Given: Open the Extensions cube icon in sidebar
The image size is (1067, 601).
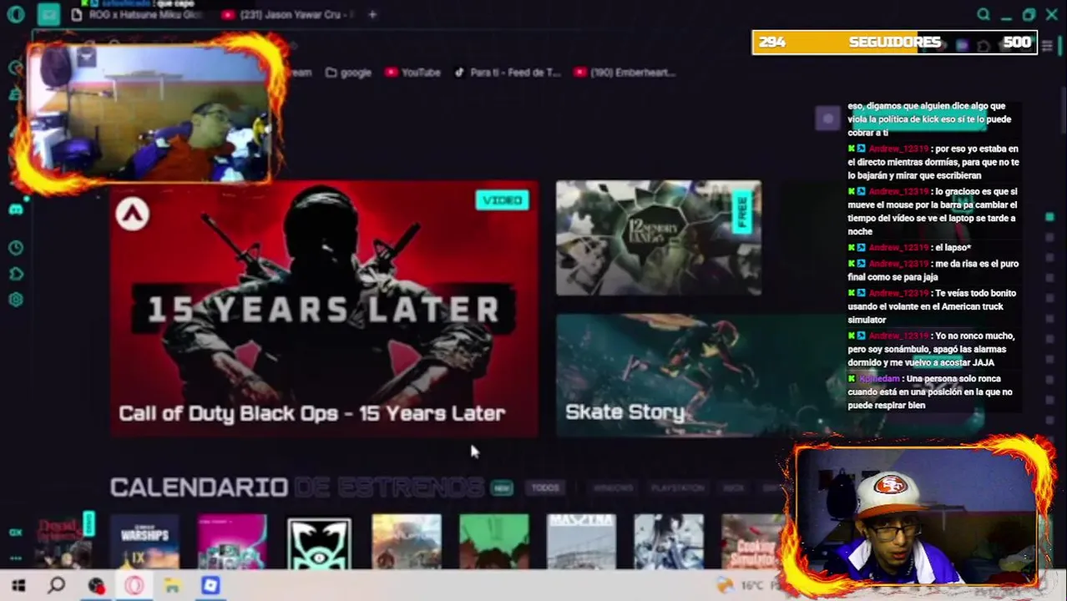Looking at the screenshot, I should [16, 274].
